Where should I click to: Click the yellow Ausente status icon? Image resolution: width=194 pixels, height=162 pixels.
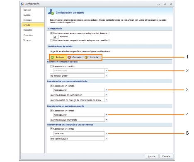86,57
